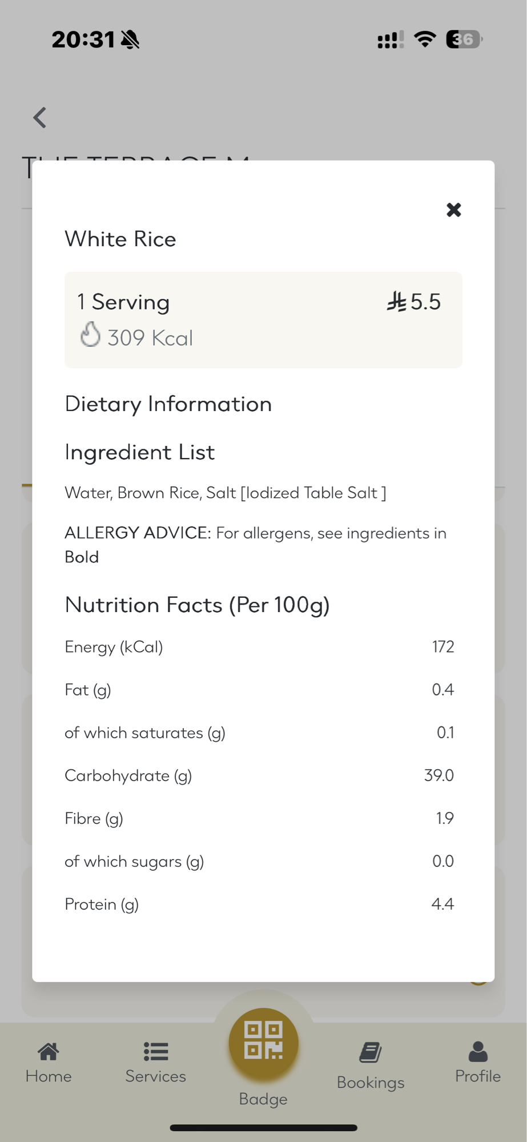Tap the Badge QR code button
Viewport: 527px width, 1142px height.
263,1043
